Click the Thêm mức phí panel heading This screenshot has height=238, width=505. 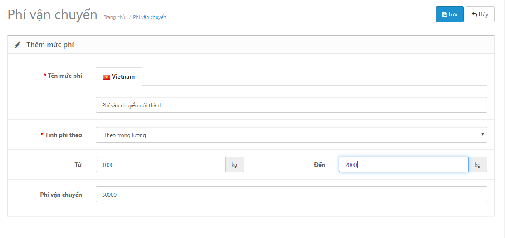pyautogui.click(x=50, y=45)
